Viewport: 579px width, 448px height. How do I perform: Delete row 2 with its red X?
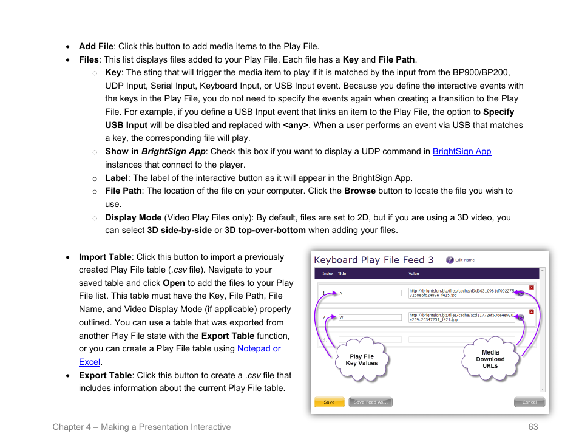coord(532,311)
